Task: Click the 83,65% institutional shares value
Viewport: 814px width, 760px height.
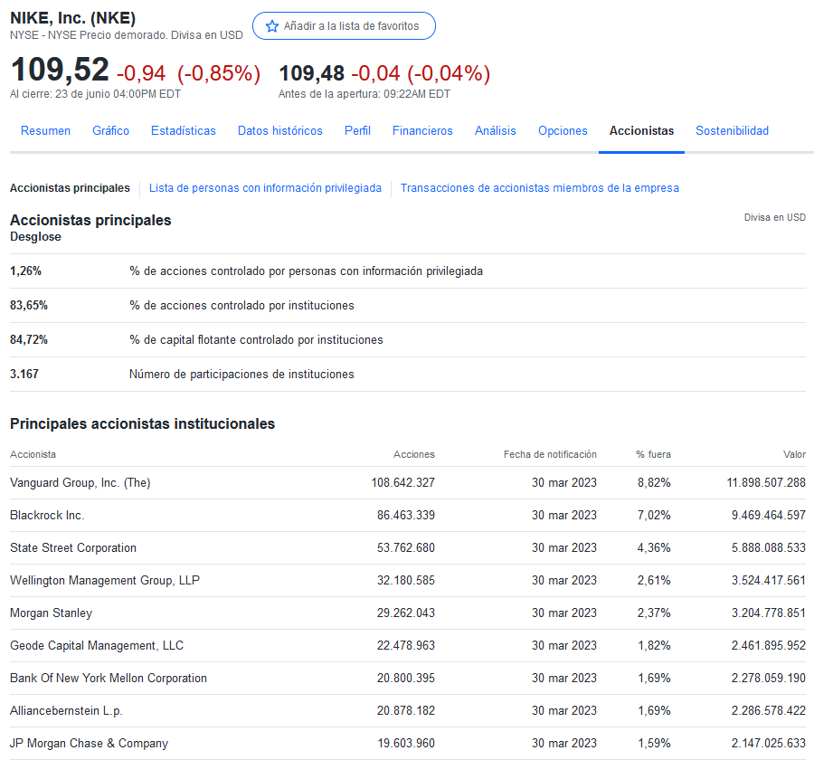Action: pos(29,306)
